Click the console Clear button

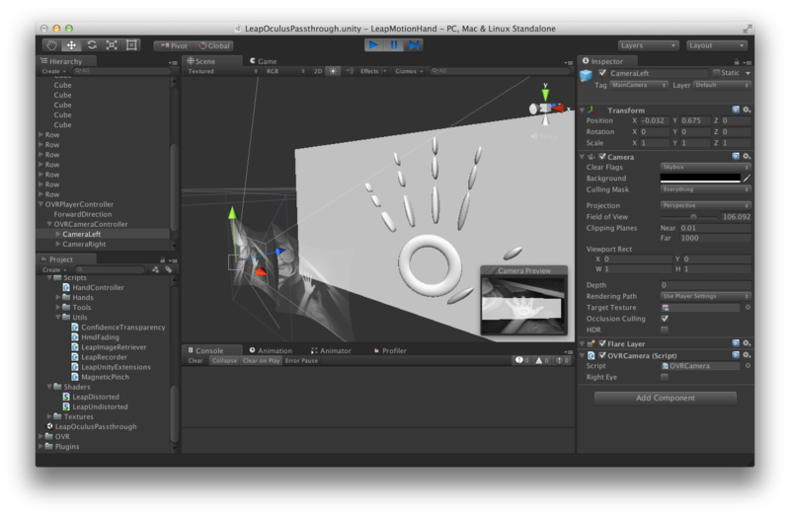tap(196, 360)
